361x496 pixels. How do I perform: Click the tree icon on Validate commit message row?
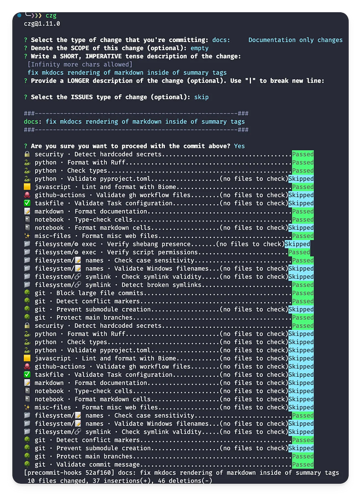click(x=27, y=465)
